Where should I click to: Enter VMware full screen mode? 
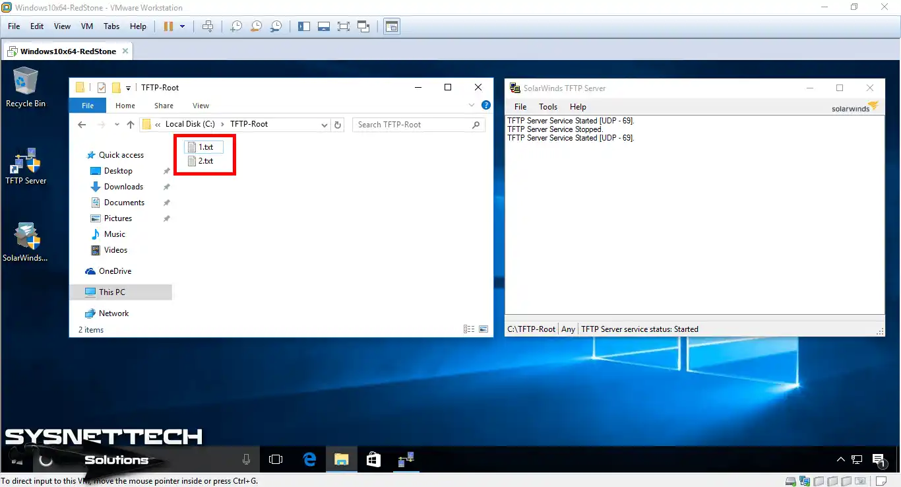[x=344, y=26]
